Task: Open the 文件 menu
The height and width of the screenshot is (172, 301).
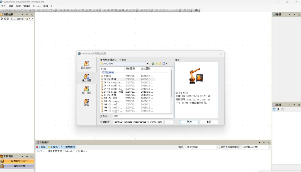Action: 3,6
